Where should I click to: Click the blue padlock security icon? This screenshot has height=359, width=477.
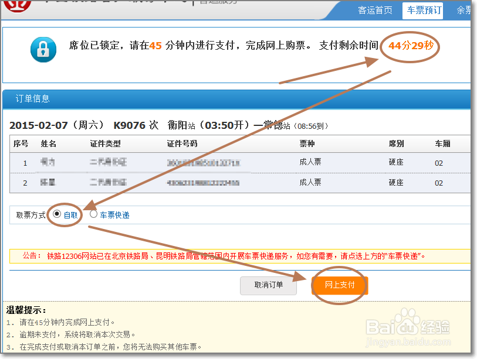point(43,50)
